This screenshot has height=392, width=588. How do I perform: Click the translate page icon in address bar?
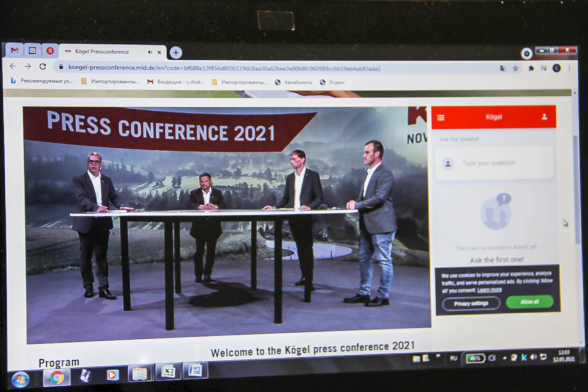click(503, 68)
